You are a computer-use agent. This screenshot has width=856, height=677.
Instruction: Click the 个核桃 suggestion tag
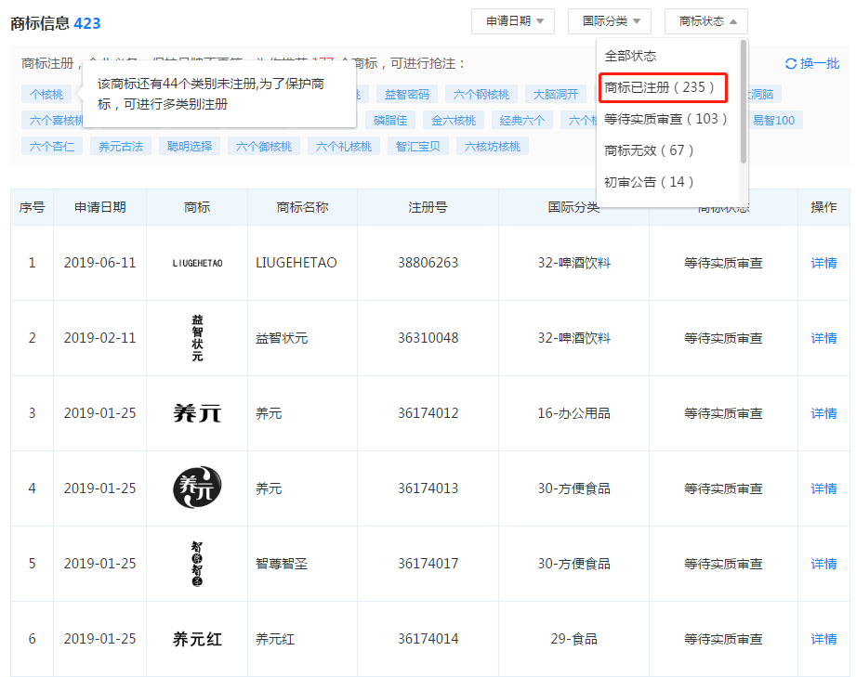(46, 94)
